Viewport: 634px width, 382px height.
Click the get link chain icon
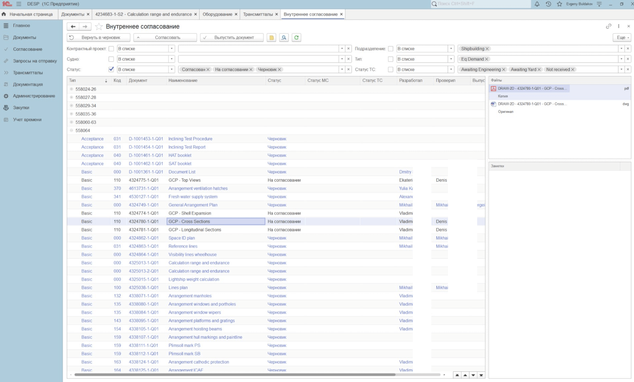pyautogui.click(x=609, y=26)
